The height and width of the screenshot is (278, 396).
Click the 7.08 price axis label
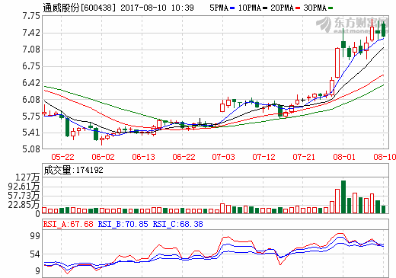tap(31, 50)
